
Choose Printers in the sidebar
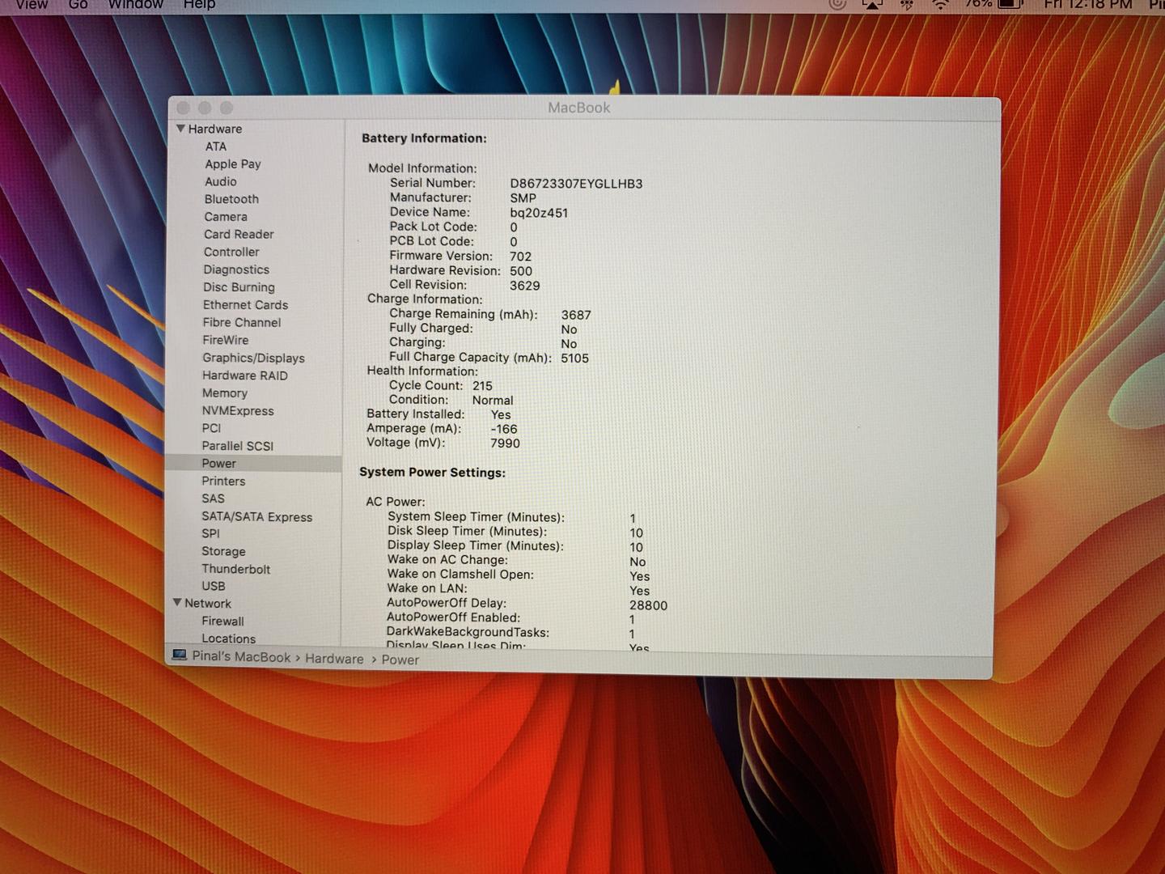click(223, 482)
